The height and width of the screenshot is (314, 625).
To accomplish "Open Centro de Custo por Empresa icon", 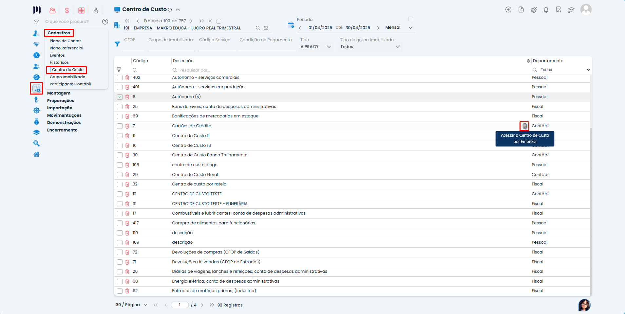I will click(525, 126).
